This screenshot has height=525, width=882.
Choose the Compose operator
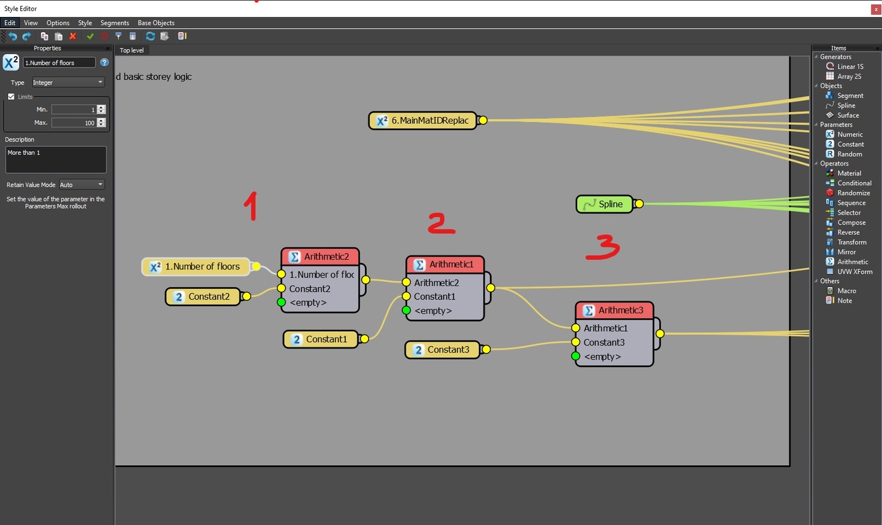point(845,223)
